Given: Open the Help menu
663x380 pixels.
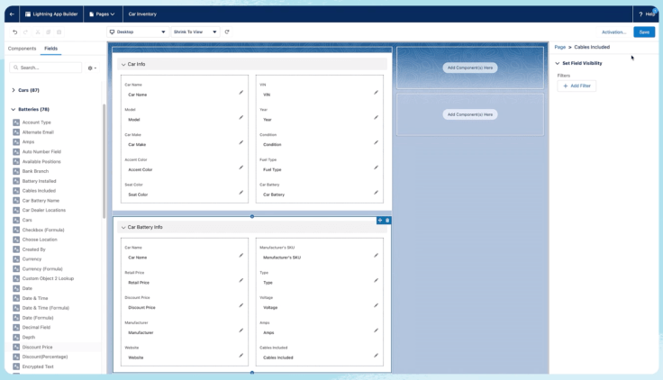Looking at the screenshot, I should point(646,14).
